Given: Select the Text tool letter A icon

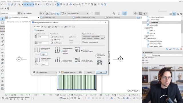Looking at the screenshot, I should point(2,49).
